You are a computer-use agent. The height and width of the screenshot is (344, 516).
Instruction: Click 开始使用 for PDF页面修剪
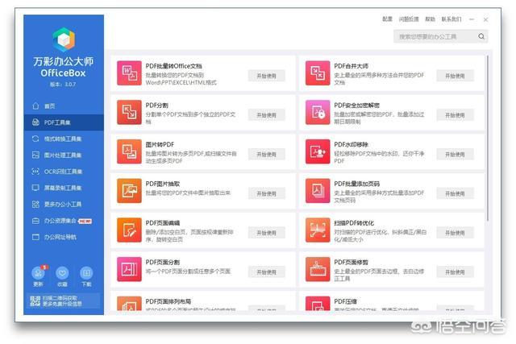[x=455, y=272]
